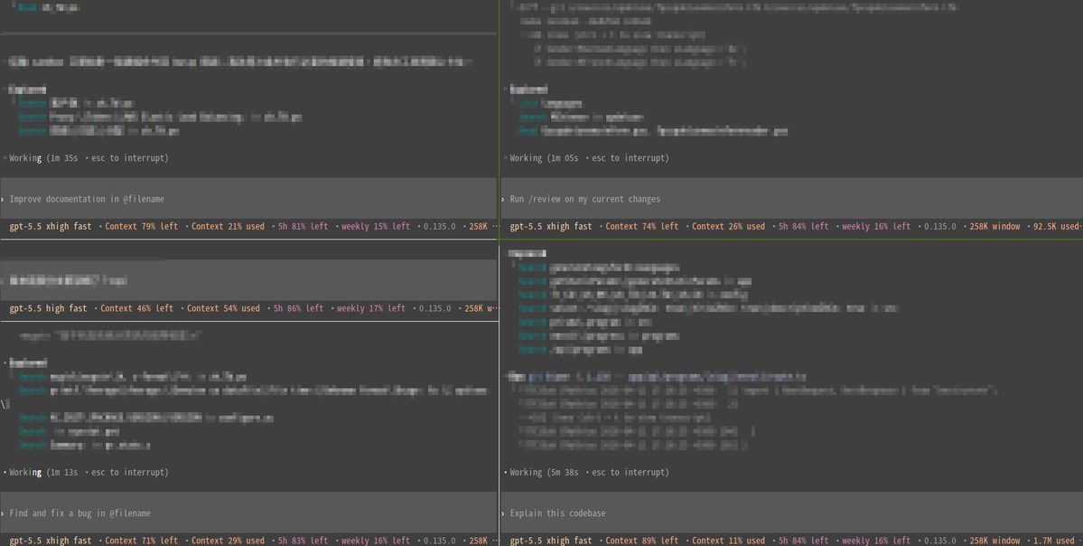
Task: Click 'Context 74% left' status entry
Action: coord(641,227)
